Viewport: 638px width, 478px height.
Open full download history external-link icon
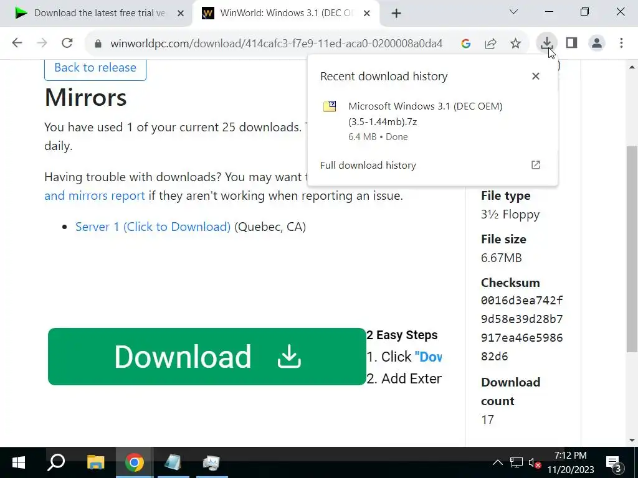pyautogui.click(x=535, y=165)
